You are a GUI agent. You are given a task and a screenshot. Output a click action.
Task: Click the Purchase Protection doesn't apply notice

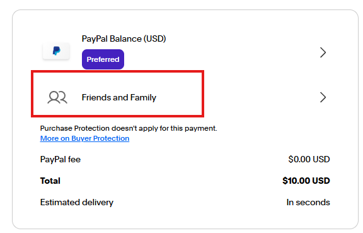click(x=129, y=128)
